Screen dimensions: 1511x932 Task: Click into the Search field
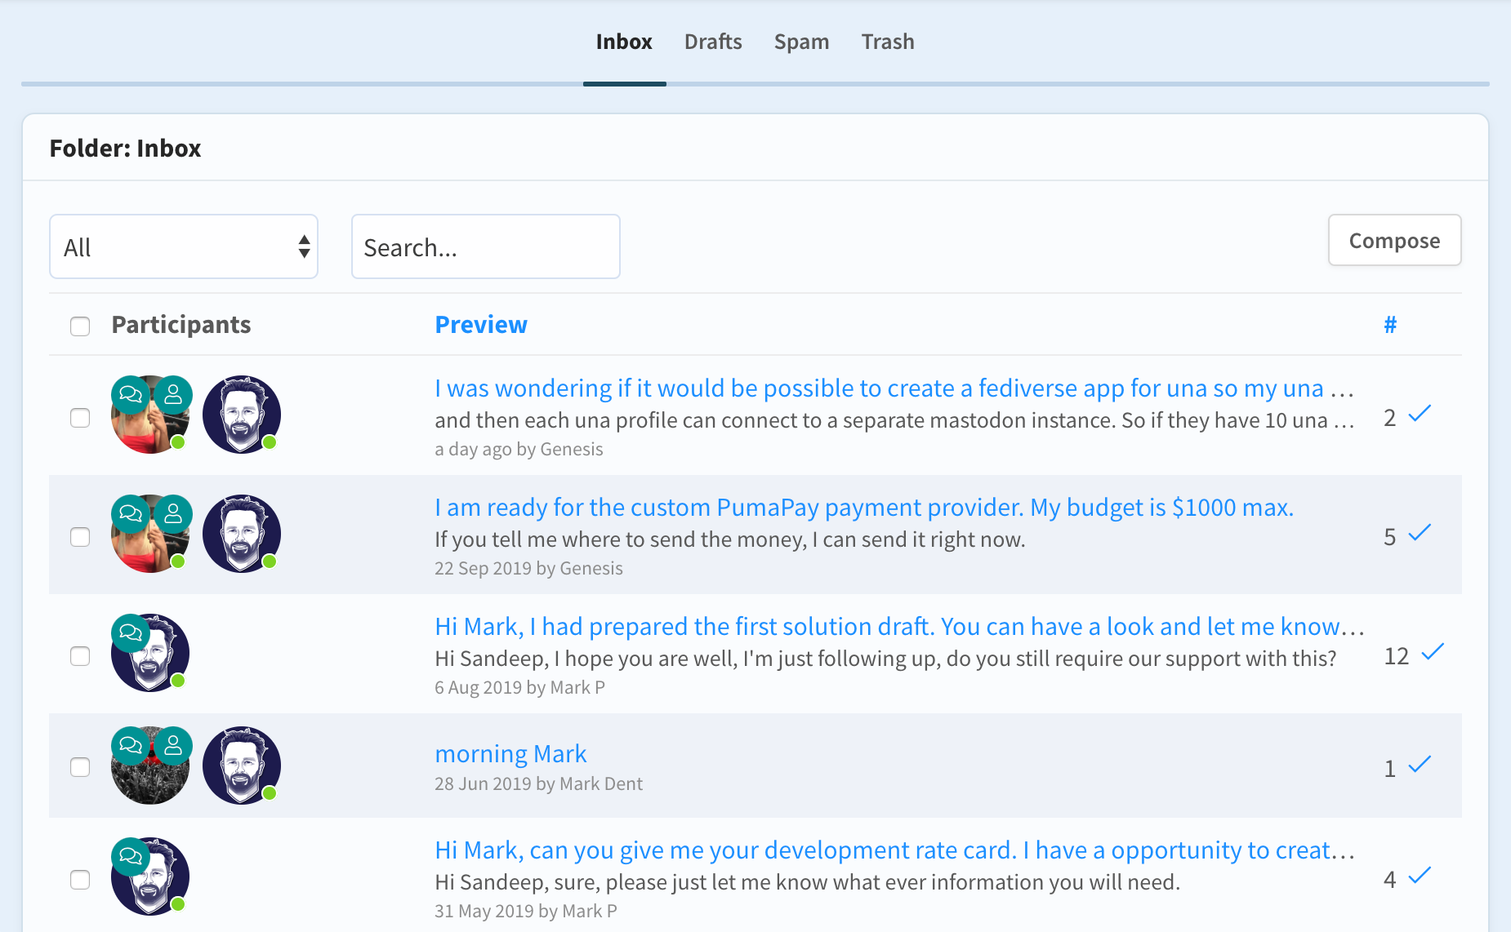(486, 246)
